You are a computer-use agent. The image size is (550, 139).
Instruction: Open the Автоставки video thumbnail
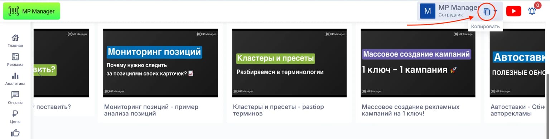[518, 63]
